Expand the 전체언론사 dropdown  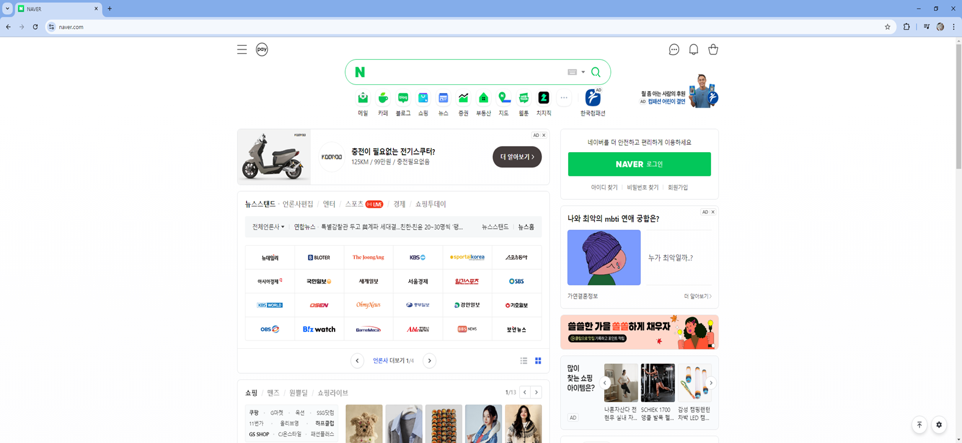[x=268, y=227]
